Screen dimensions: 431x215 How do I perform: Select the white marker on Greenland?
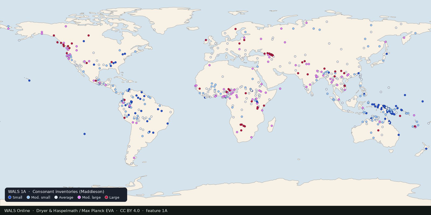coord(154,30)
